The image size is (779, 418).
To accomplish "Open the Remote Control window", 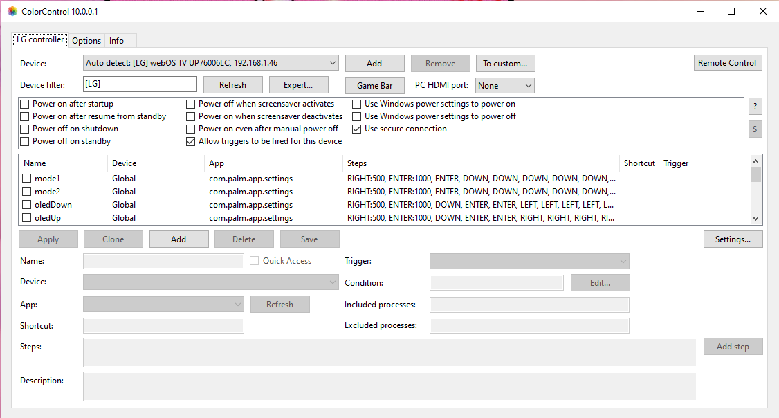I will (727, 63).
